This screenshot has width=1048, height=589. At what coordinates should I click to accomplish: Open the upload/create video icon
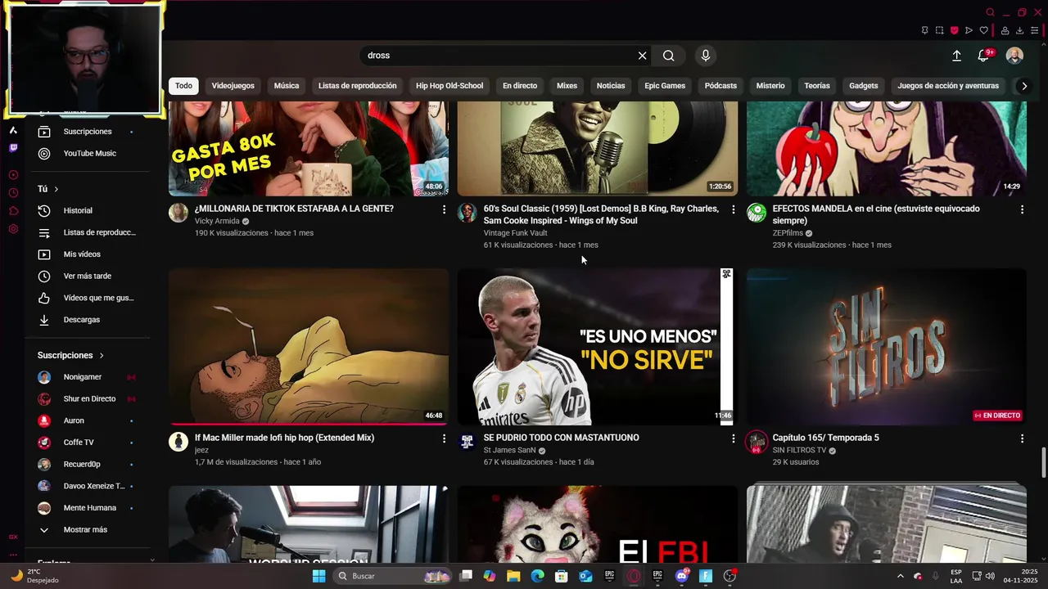click(956, 56)
